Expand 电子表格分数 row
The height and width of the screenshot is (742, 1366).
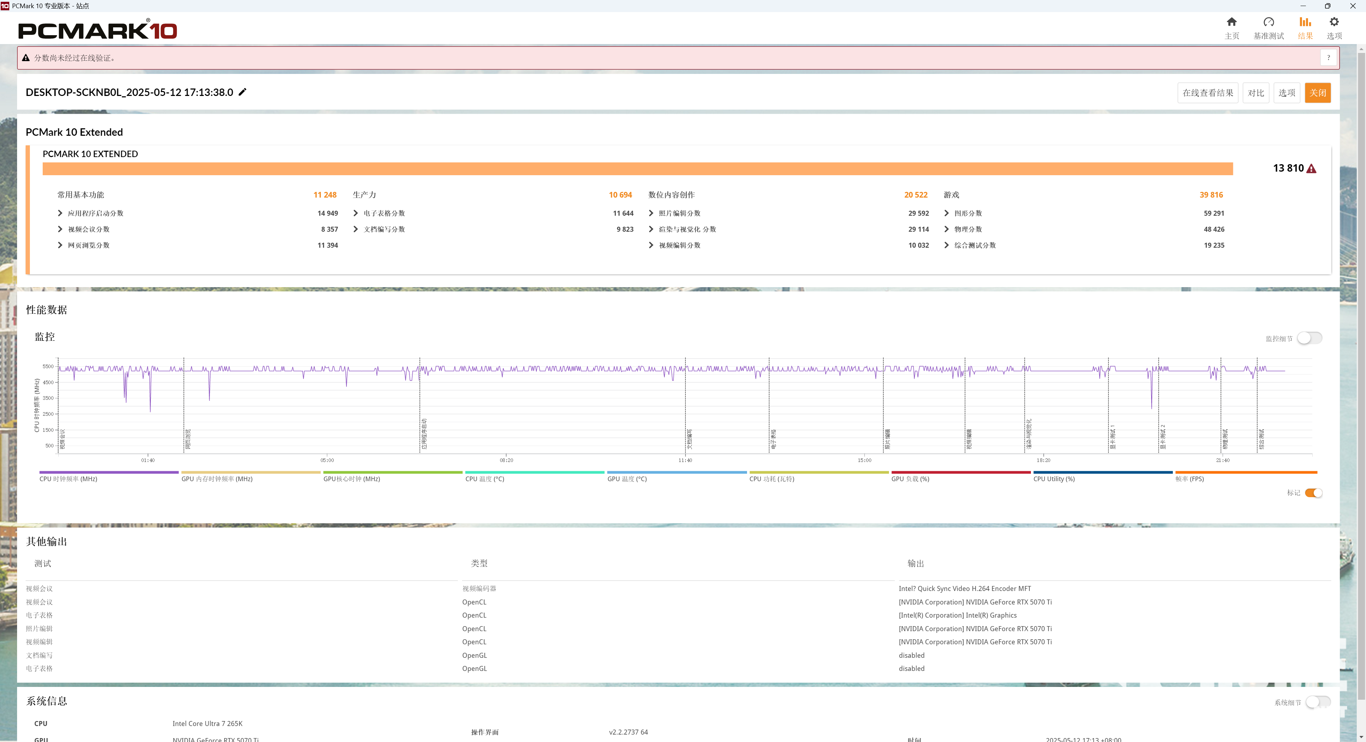pyautogui.click(x=356, y=214)
